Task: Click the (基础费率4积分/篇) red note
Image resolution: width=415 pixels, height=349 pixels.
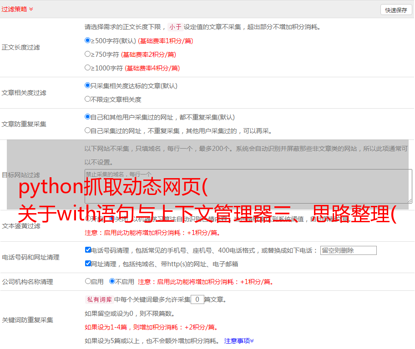Action: (x=152, y=68)
